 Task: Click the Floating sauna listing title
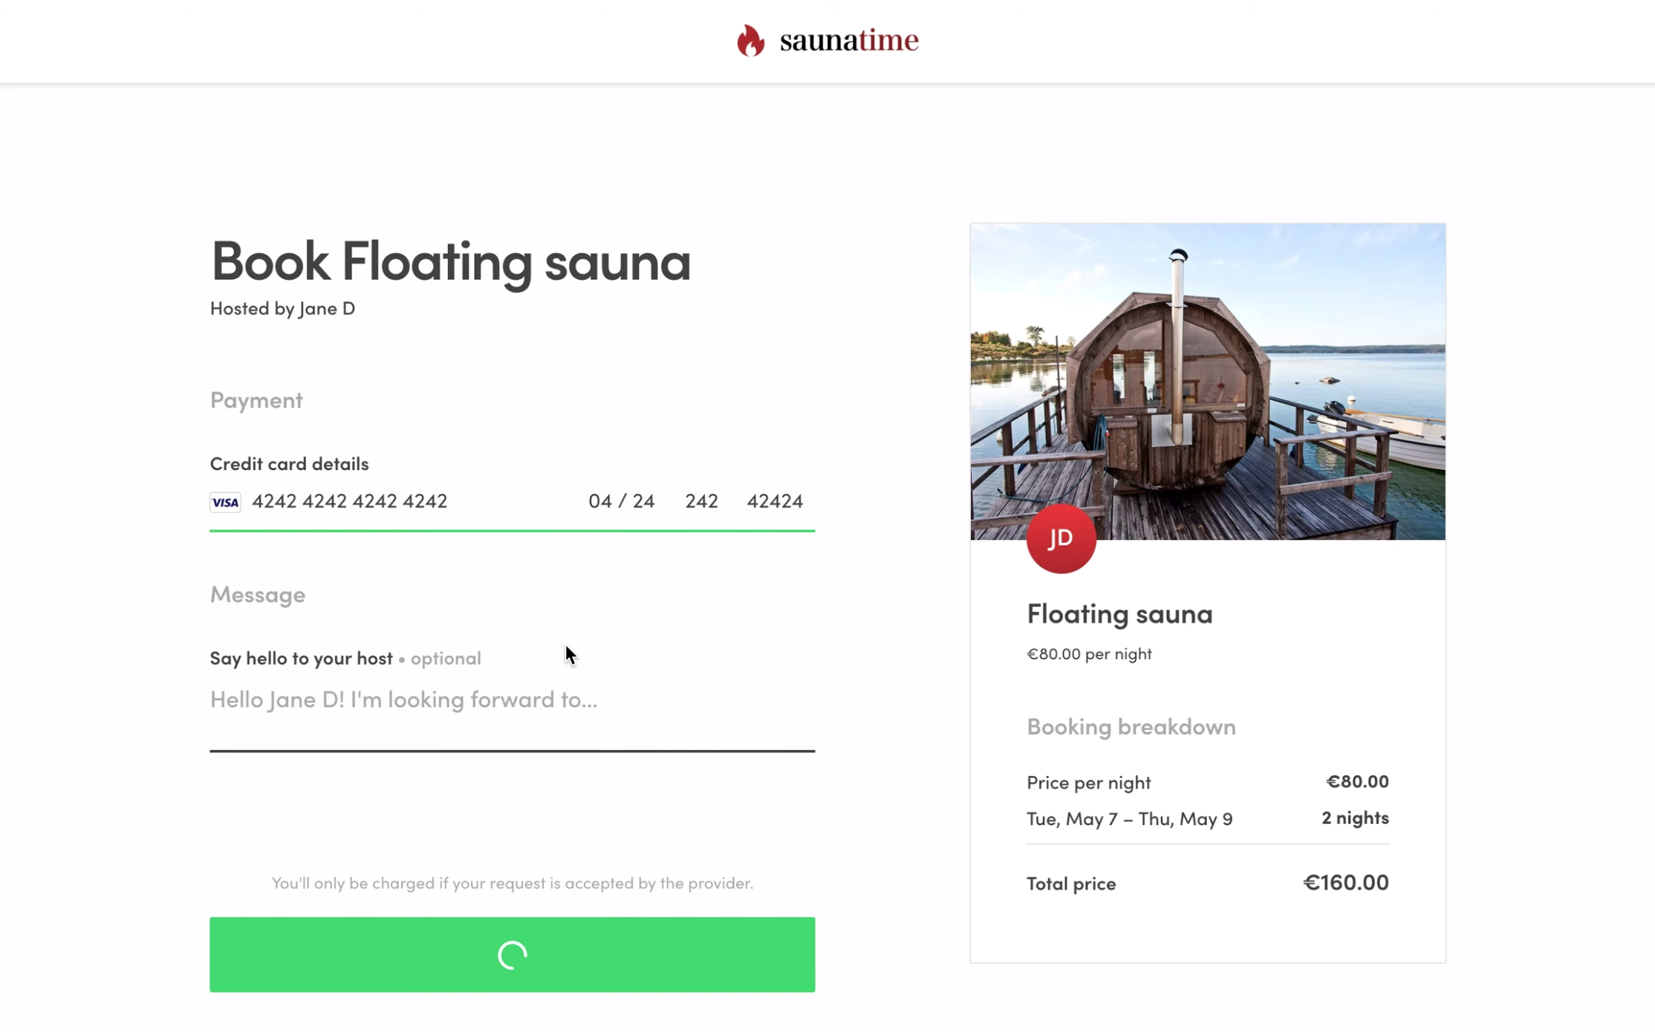click(x=1119, y=614)
